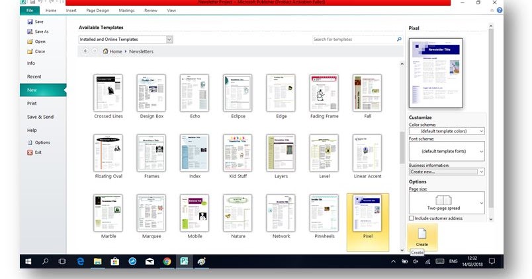The image size is (532, 279).
Task: Open File Explorer from taskbar
Action: [98, 261]
